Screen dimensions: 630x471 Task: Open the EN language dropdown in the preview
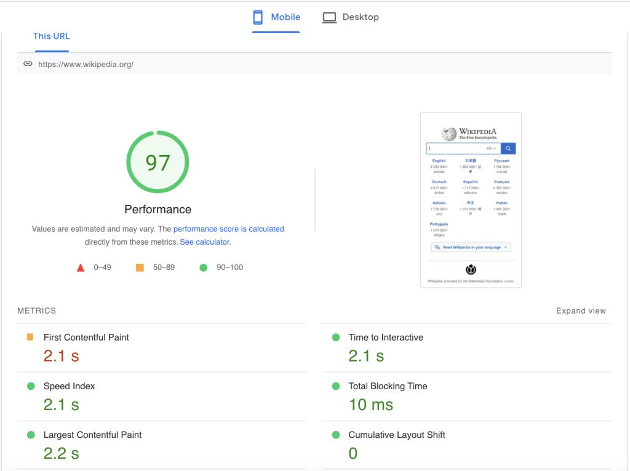pyautogui.click(x=491, y=148)
